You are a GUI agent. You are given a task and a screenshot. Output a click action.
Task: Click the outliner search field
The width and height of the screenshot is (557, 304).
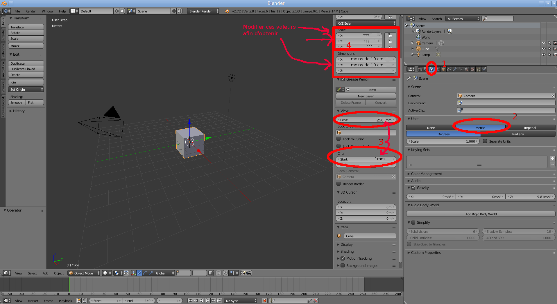[x=497, y=19]
